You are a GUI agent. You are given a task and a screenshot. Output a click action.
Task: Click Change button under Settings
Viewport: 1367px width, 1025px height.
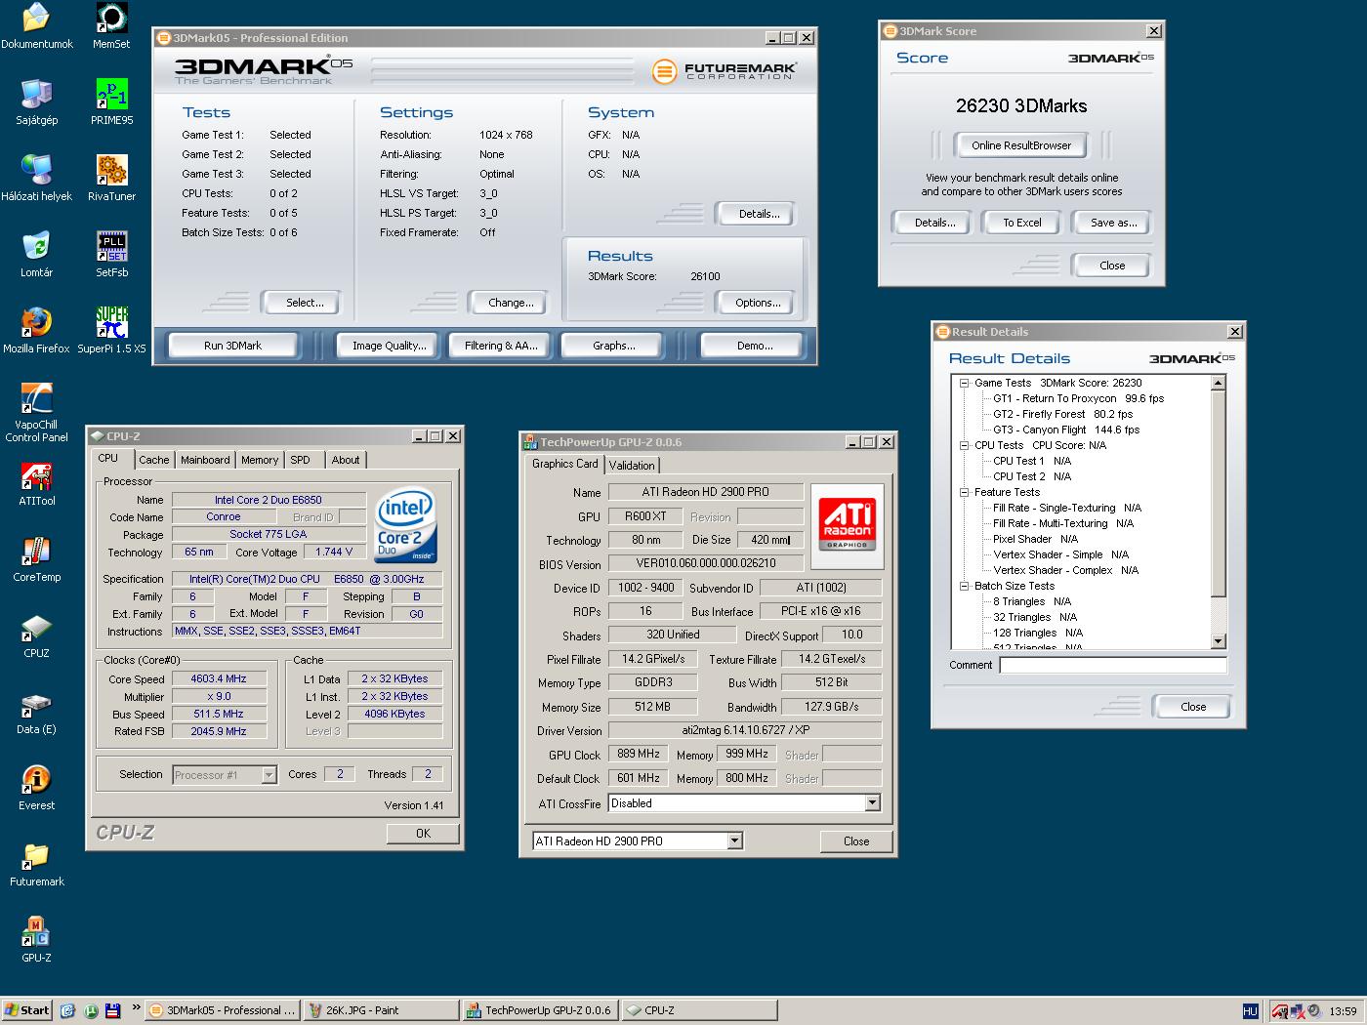[511, 303]
